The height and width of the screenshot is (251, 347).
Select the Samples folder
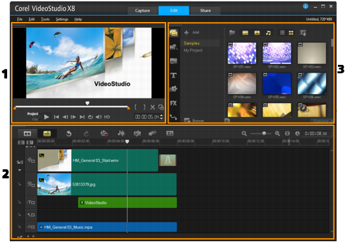[x=191, y=43]
